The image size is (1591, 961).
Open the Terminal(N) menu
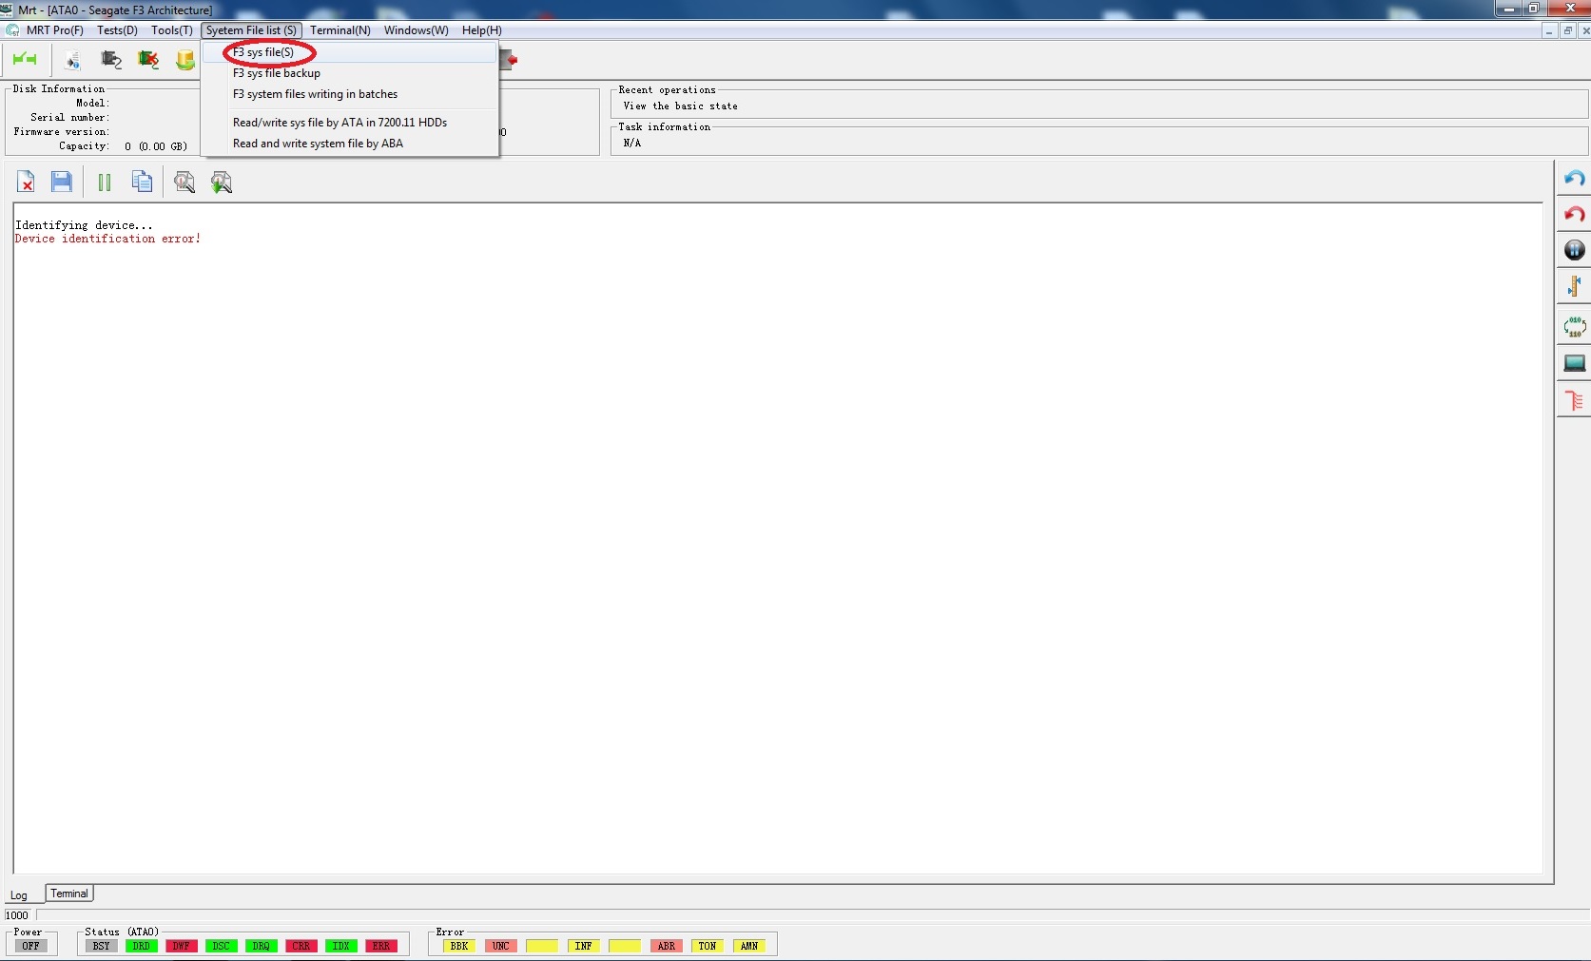(x=340, y=30)
